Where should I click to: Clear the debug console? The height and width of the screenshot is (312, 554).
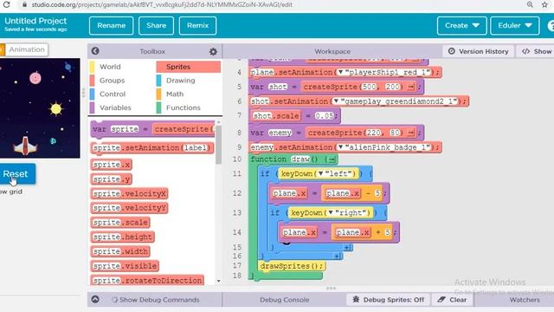pyautogui.click(x=452, y=300)
